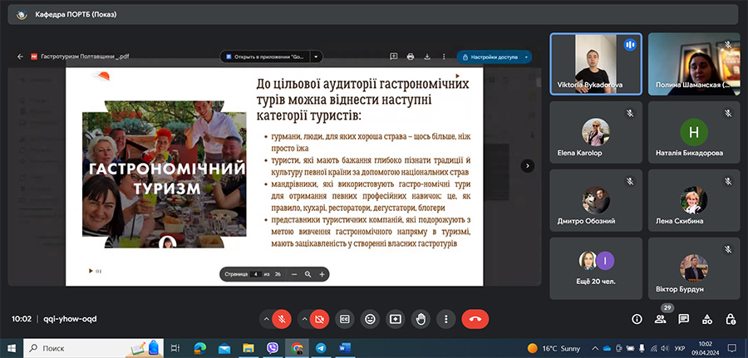Image resolution: width=748 pixels, height=358 pixels.
Task: Click the red leave call button
Action: pos(475,318)
